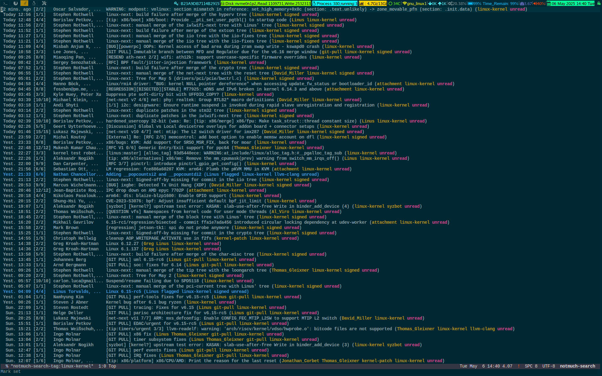Screen dimensions: 602x376
Task: Click the disk drive icon in status bar
Action: [x=223, y=4]
